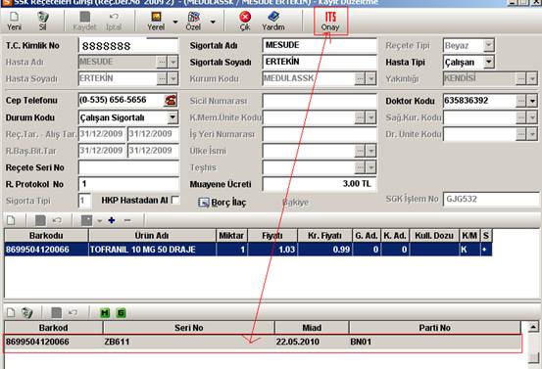
Task: Click the Yerel toolbar icon
Action: [156, 21]
